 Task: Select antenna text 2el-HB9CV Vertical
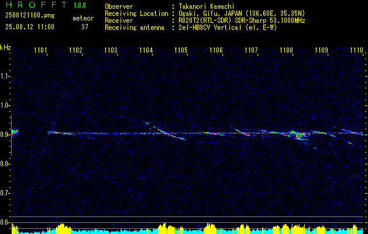(x=210, y=27)
